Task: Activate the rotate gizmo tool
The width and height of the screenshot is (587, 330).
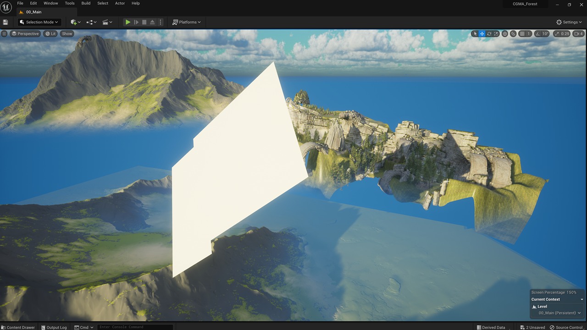Action: (x=489, y=34)
